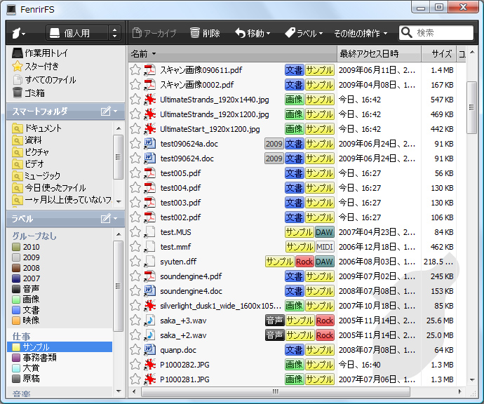This screenshot has width=484, height=404.
Task: Select the サンプル label in sidebar
Action: [x=60, y=347]
